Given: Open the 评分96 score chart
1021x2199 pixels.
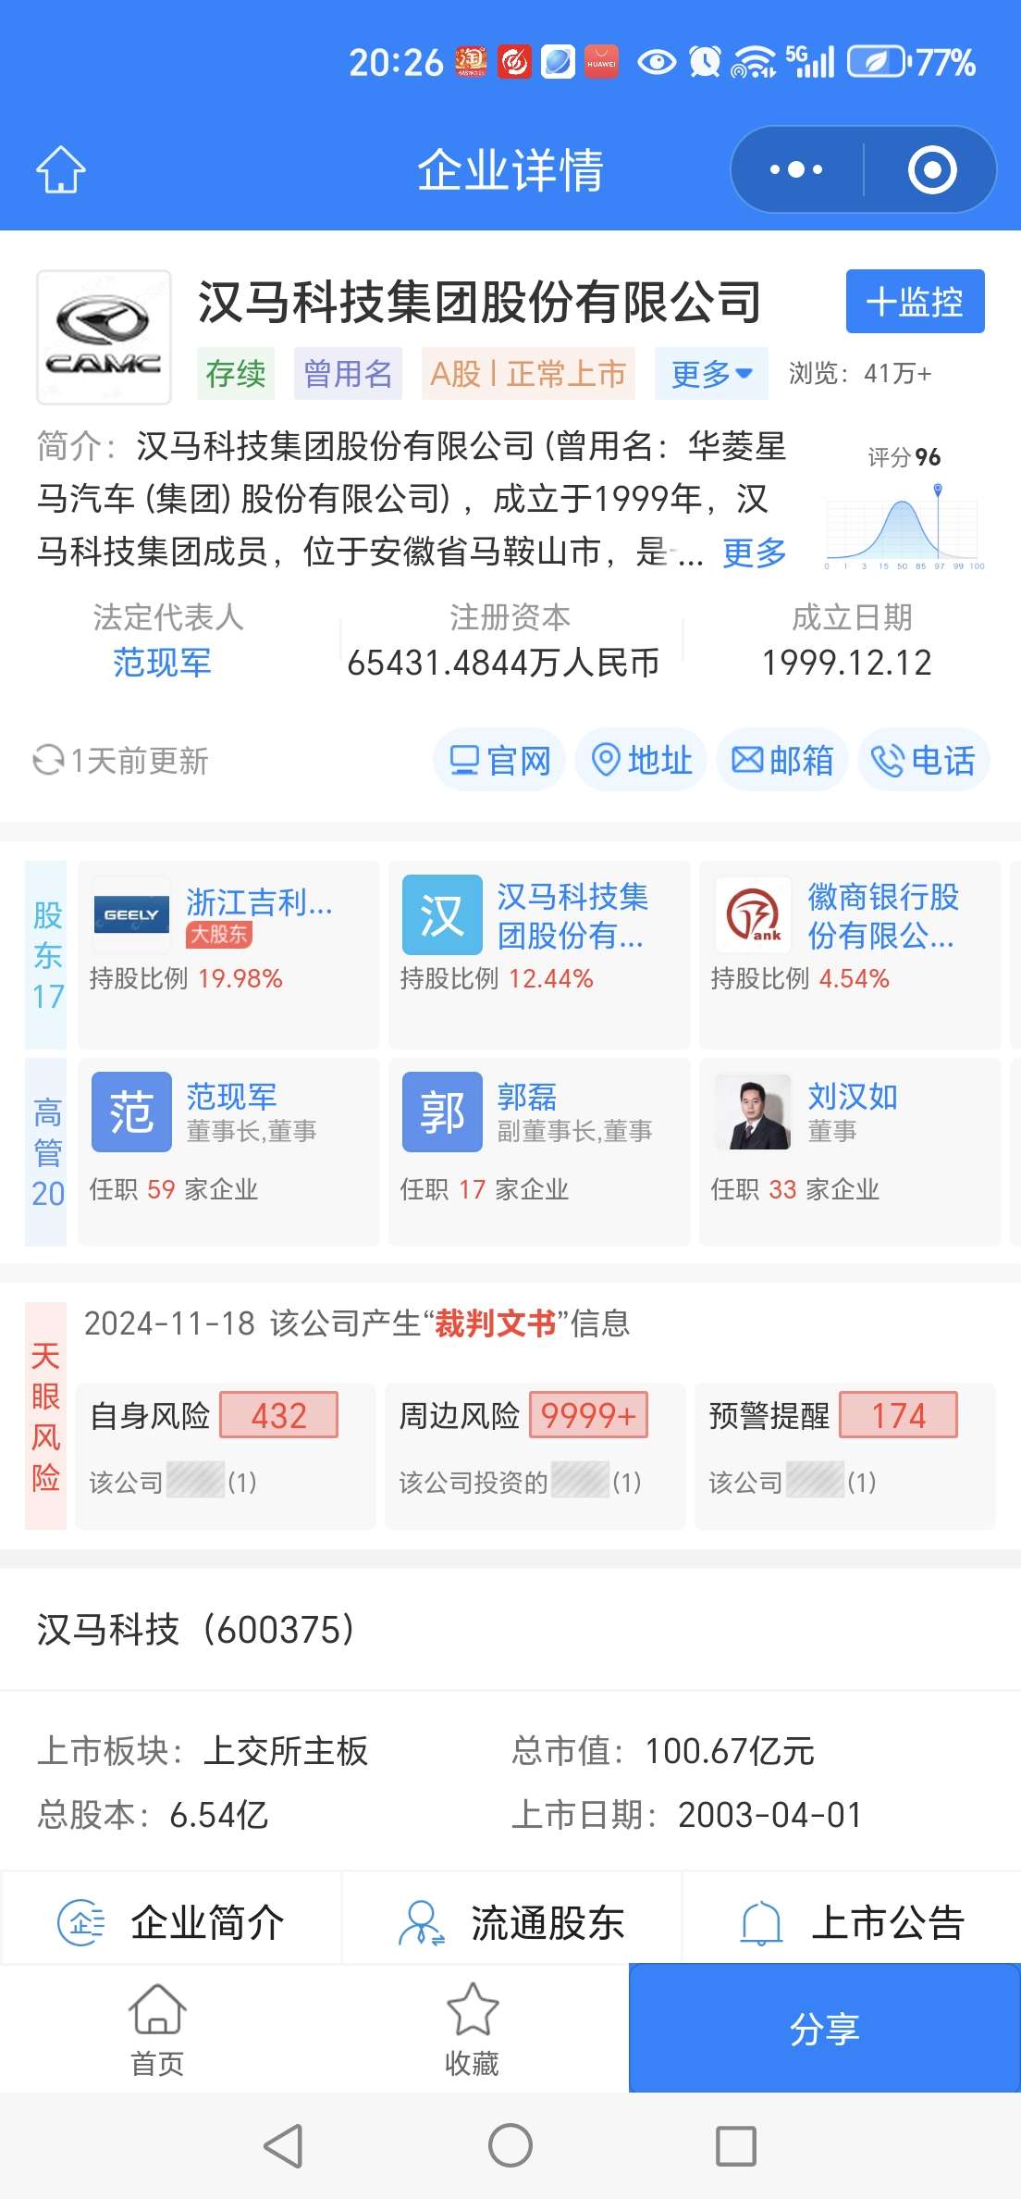Looking at the screenshot, I should pyautogui.click(x=904, y=508).
